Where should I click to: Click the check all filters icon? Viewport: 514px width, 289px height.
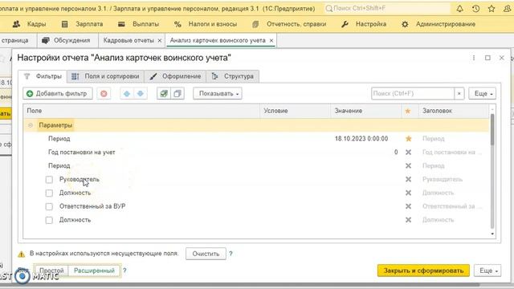click(164, 94)
